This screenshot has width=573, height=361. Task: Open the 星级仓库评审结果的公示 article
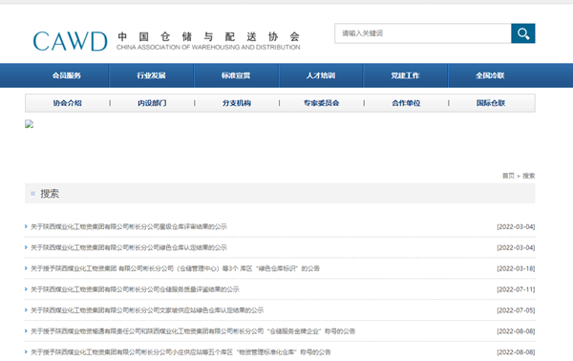point(129,226)
